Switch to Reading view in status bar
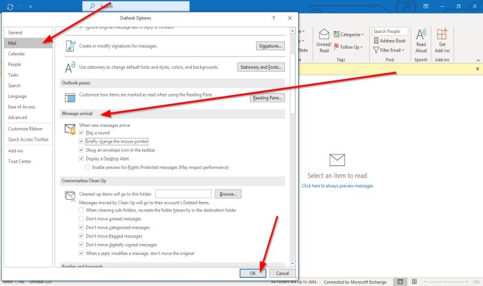 pyautogui.click(x=414, y=281)
